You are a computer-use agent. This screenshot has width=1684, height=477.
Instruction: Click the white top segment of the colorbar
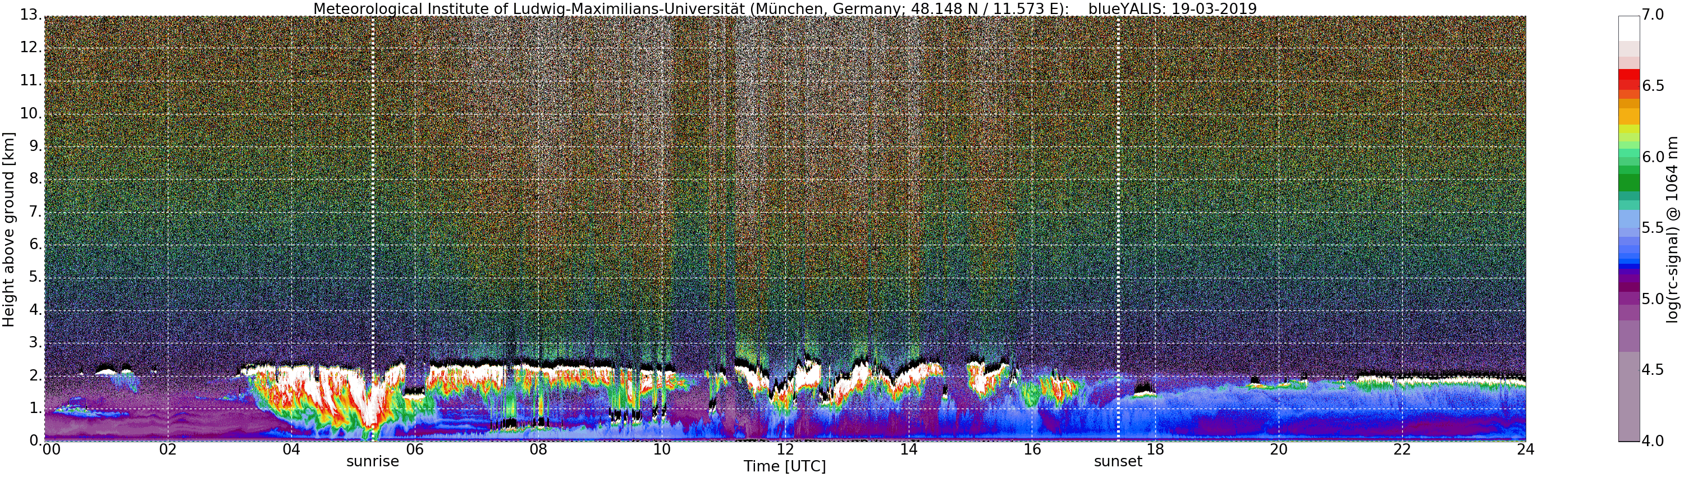(x=1629, y=29)
